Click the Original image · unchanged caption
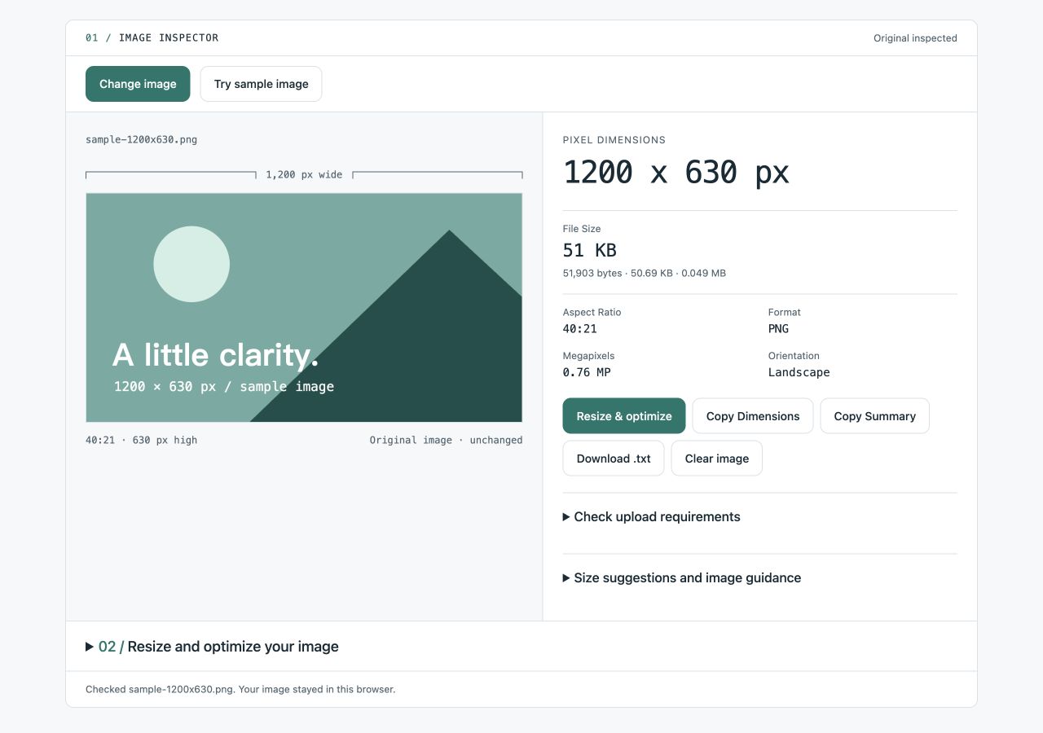1043x733 pixels. pyautogui.click(x=446, y=440)
